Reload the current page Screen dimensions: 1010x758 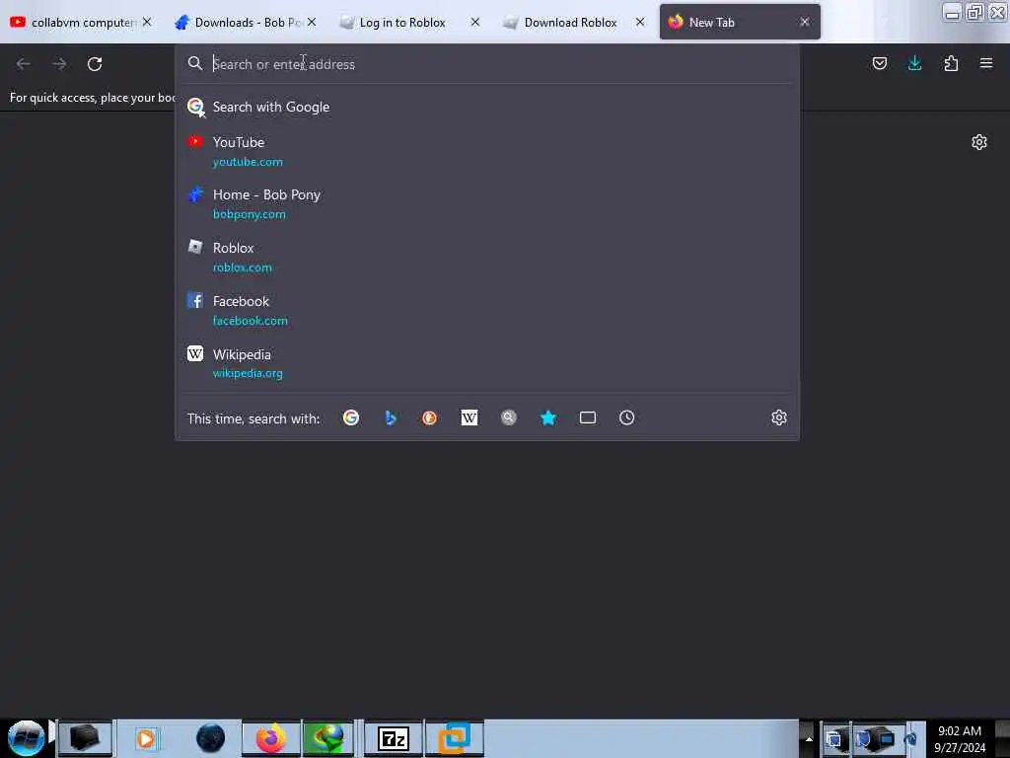point(95,64)
